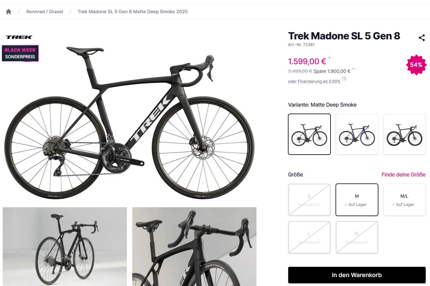Open the main bike side-view image
This screenshot has height=286, width=430.
(x=129, y=122)
